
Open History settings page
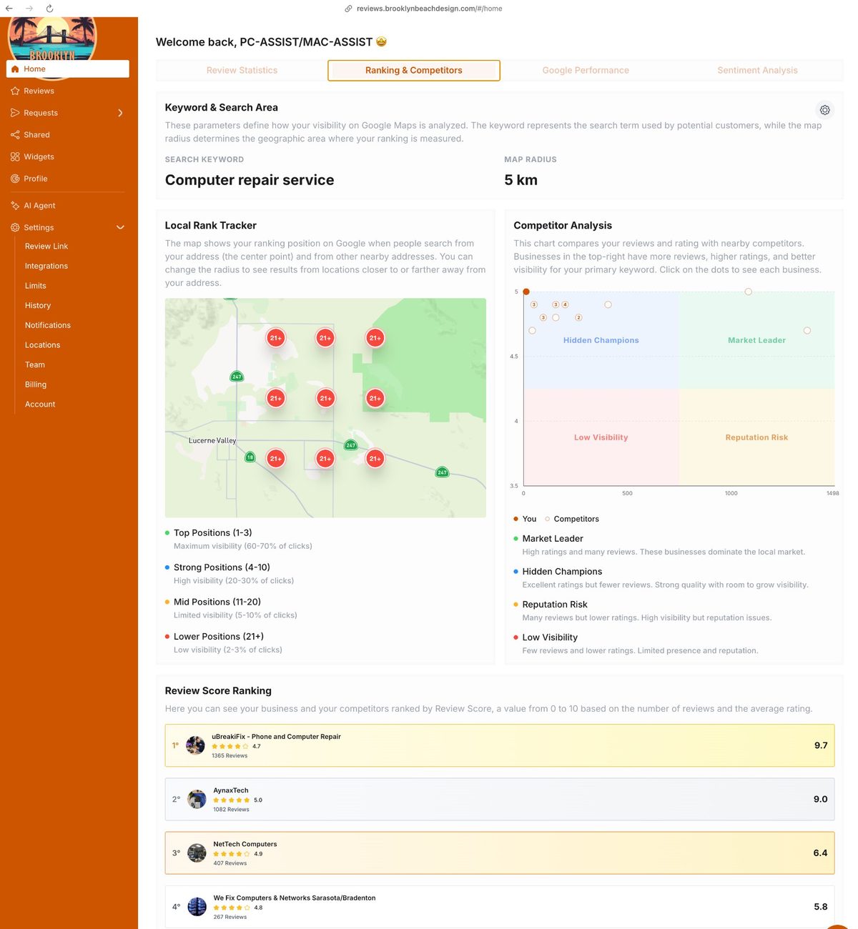click(x=38, y=306)
